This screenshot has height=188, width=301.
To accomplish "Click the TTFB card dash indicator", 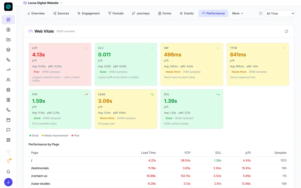I will pos(284,48).
